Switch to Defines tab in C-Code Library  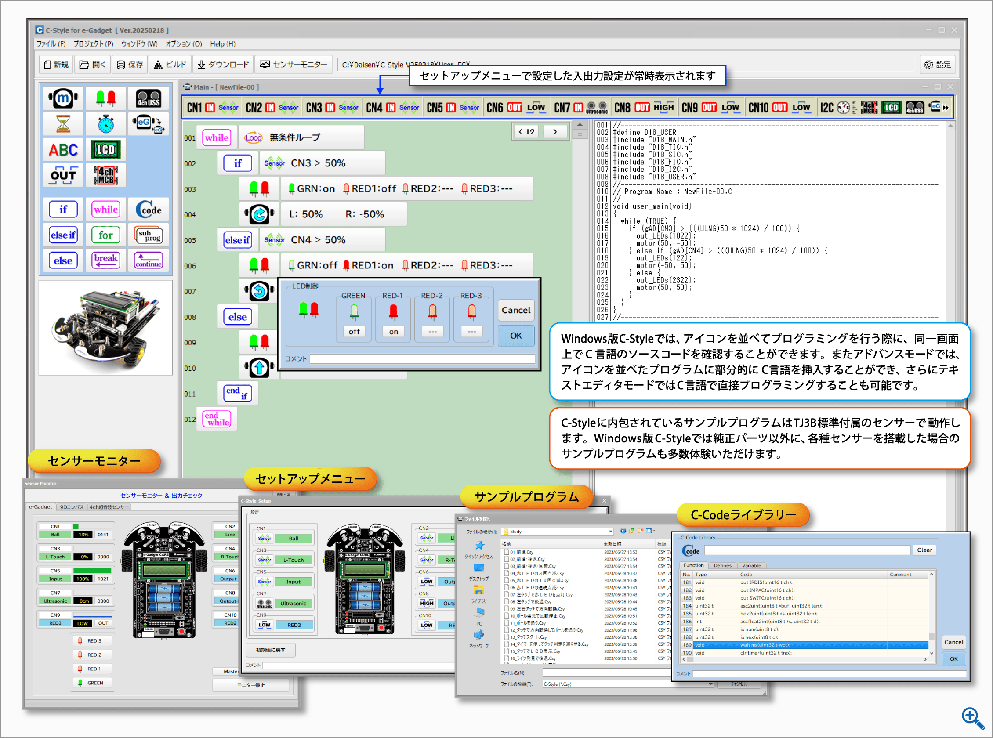(x=722, y=565)
